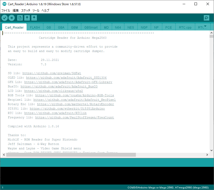Open the ファイル menu

tap(6, 10)
